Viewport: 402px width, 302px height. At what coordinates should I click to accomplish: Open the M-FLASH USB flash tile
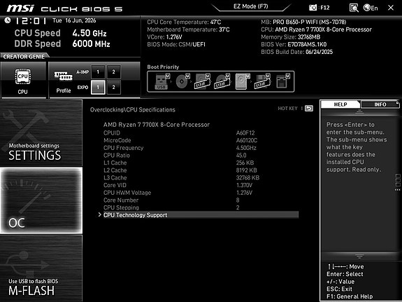coord(41,268)
